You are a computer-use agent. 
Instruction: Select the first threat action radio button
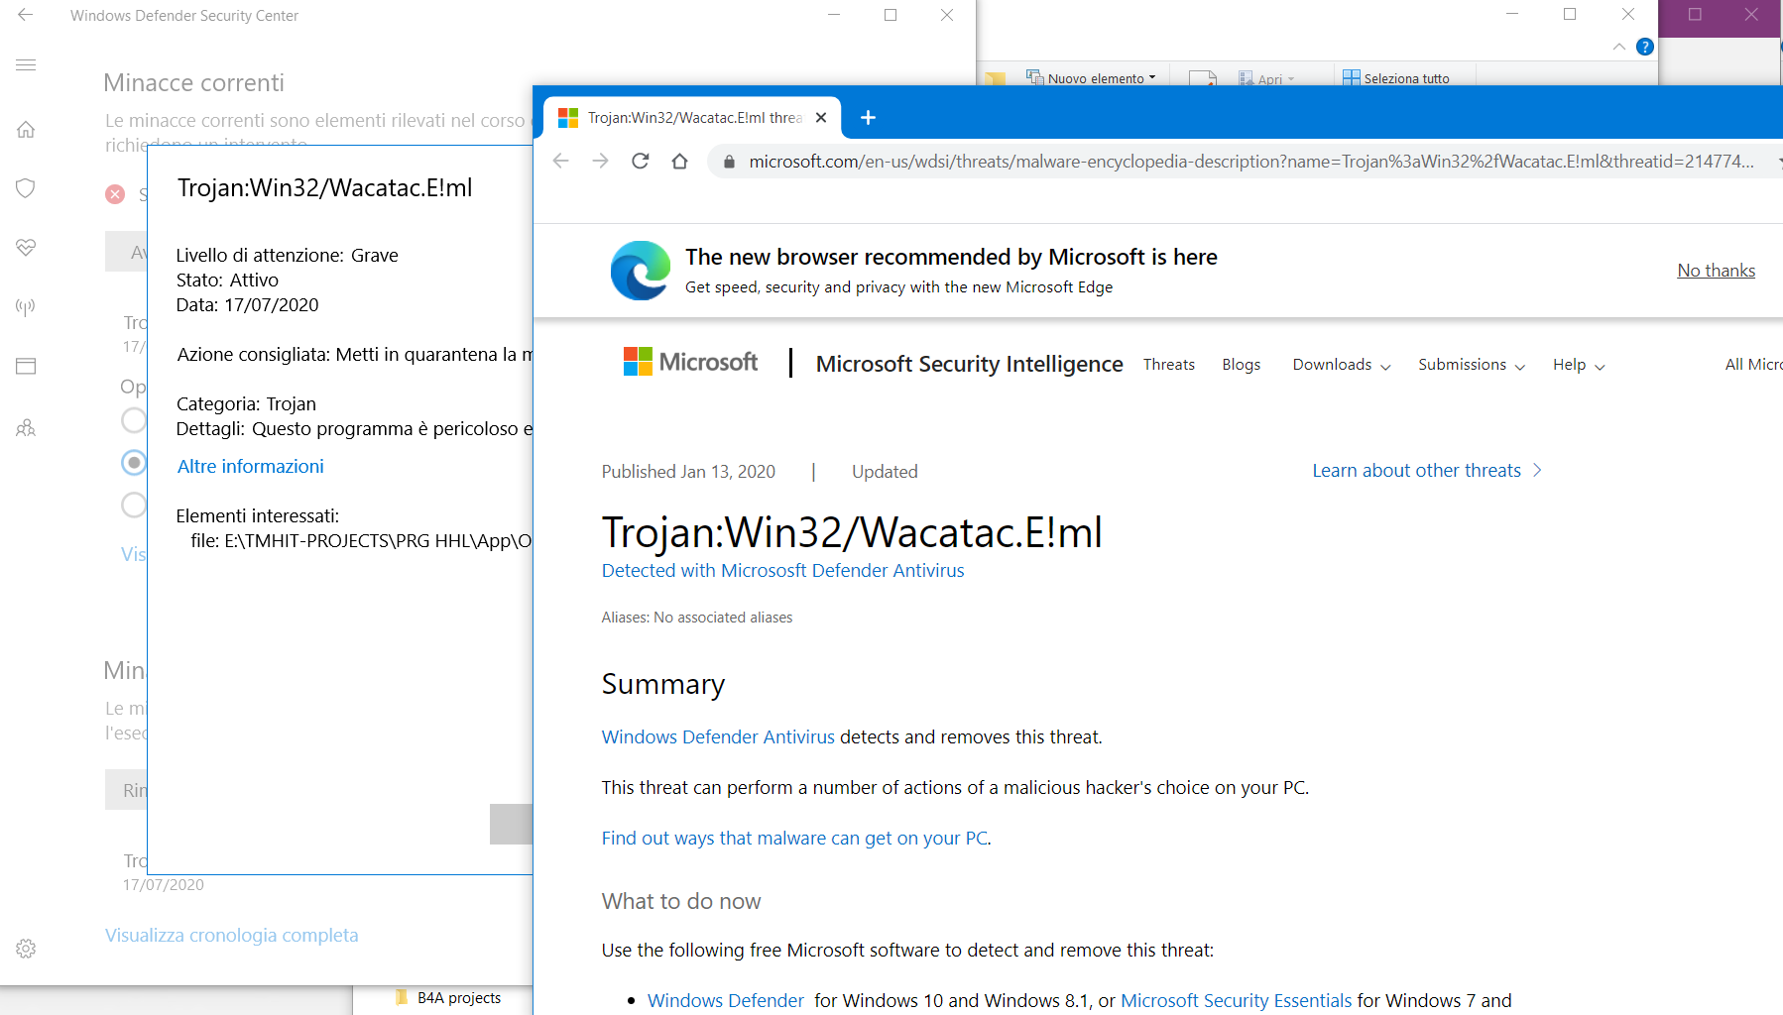[x=133, y=420]
